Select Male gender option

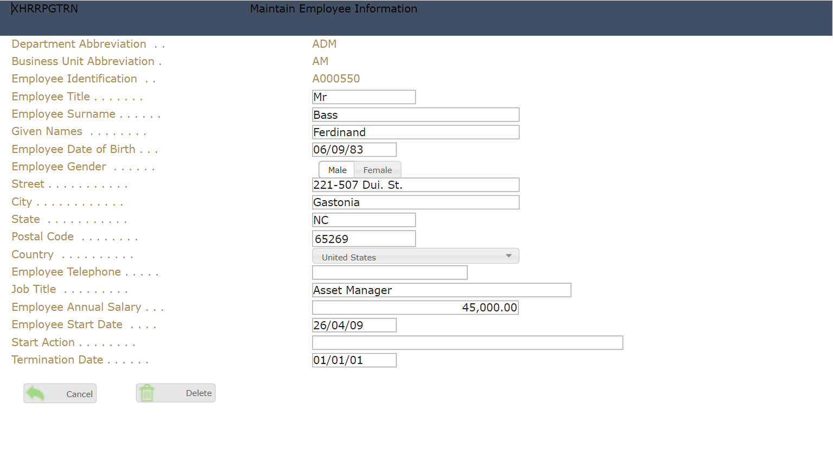click(x=337, y=170)
